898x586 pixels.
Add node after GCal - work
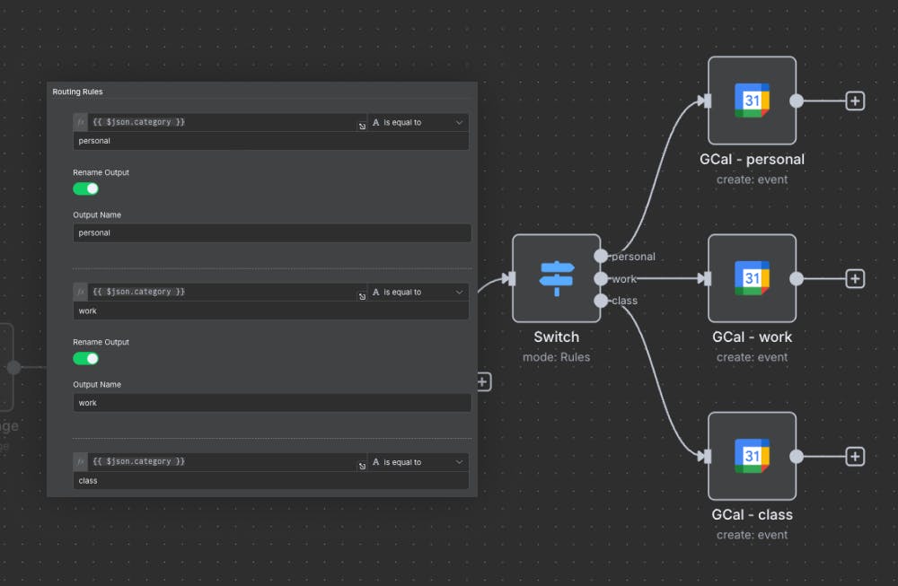click(x=855, y=279)
